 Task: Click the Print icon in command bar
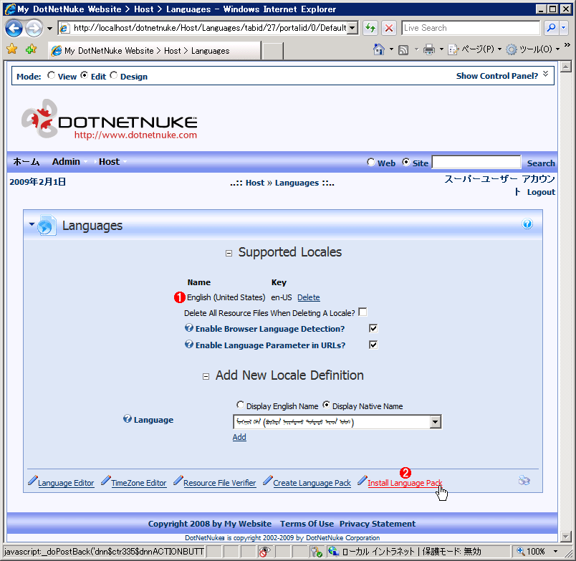tap(428, 49)
